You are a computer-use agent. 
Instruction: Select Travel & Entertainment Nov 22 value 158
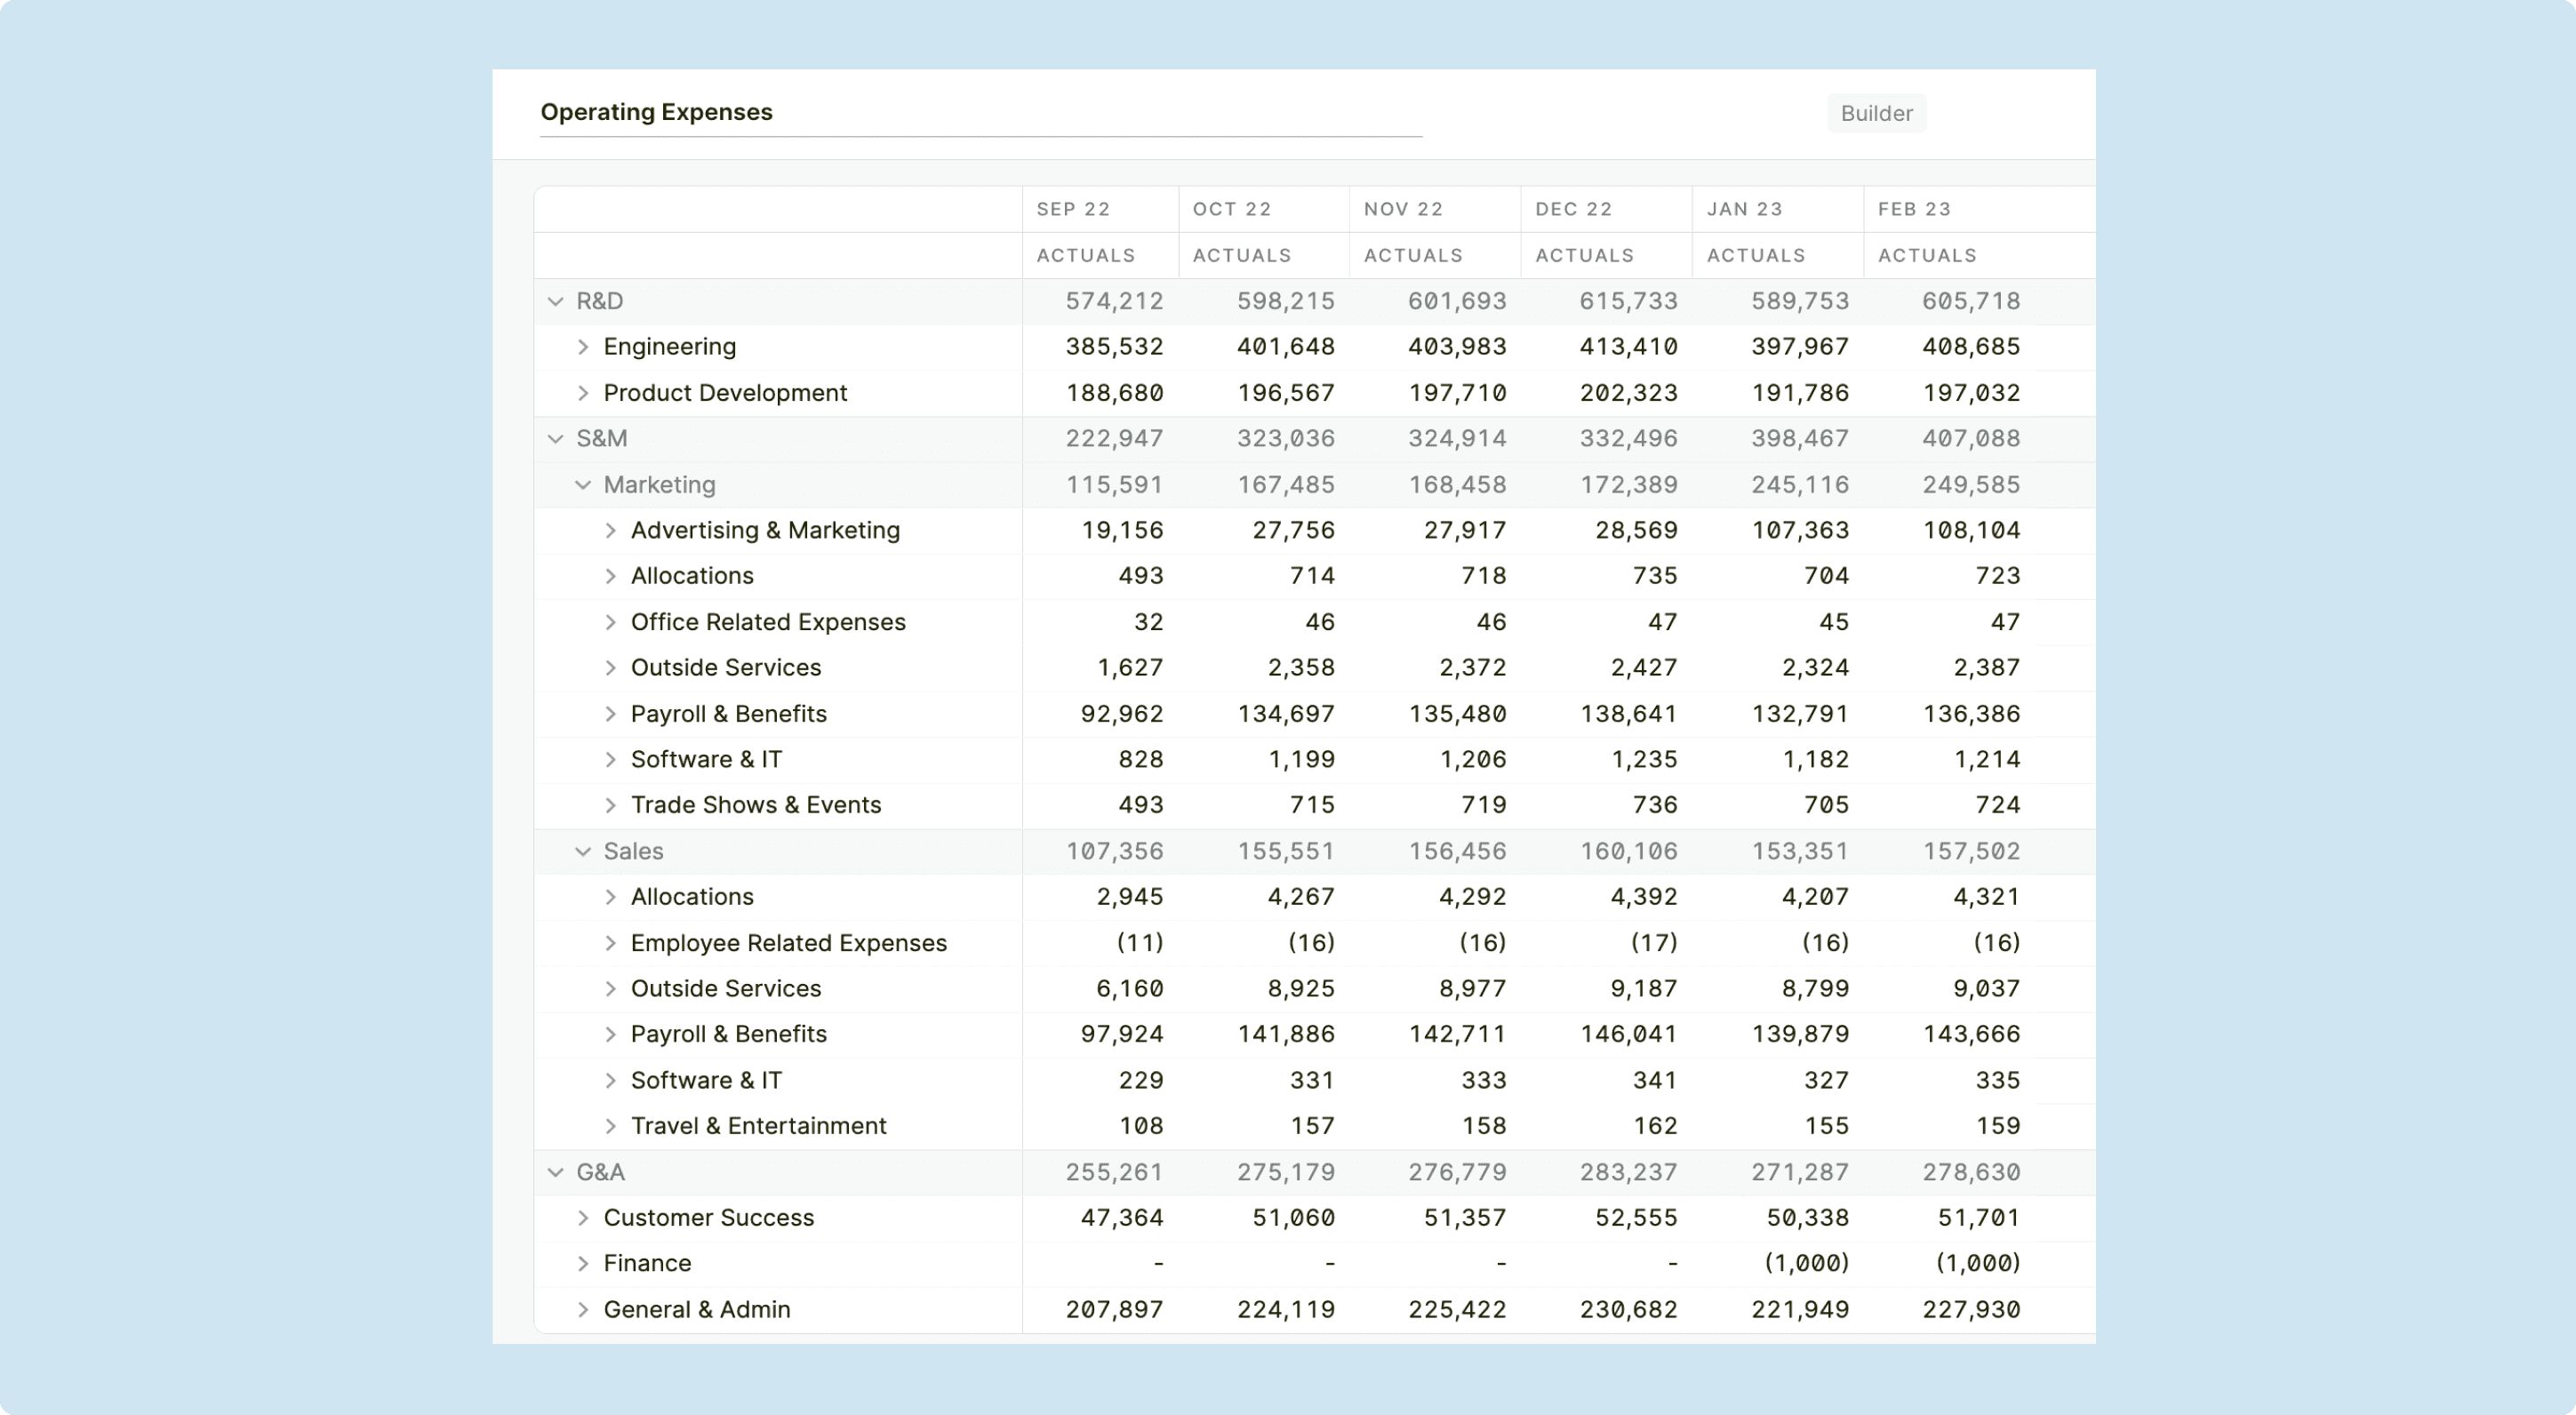tap(1484, 1126)
